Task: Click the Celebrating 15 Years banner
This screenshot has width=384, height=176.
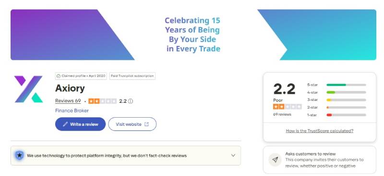Action: coord(193,34)
